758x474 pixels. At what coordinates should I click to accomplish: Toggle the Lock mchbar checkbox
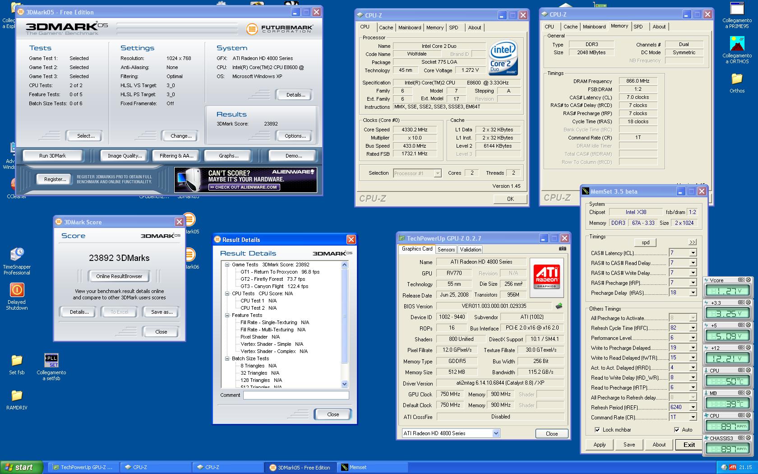pos(597,430)
